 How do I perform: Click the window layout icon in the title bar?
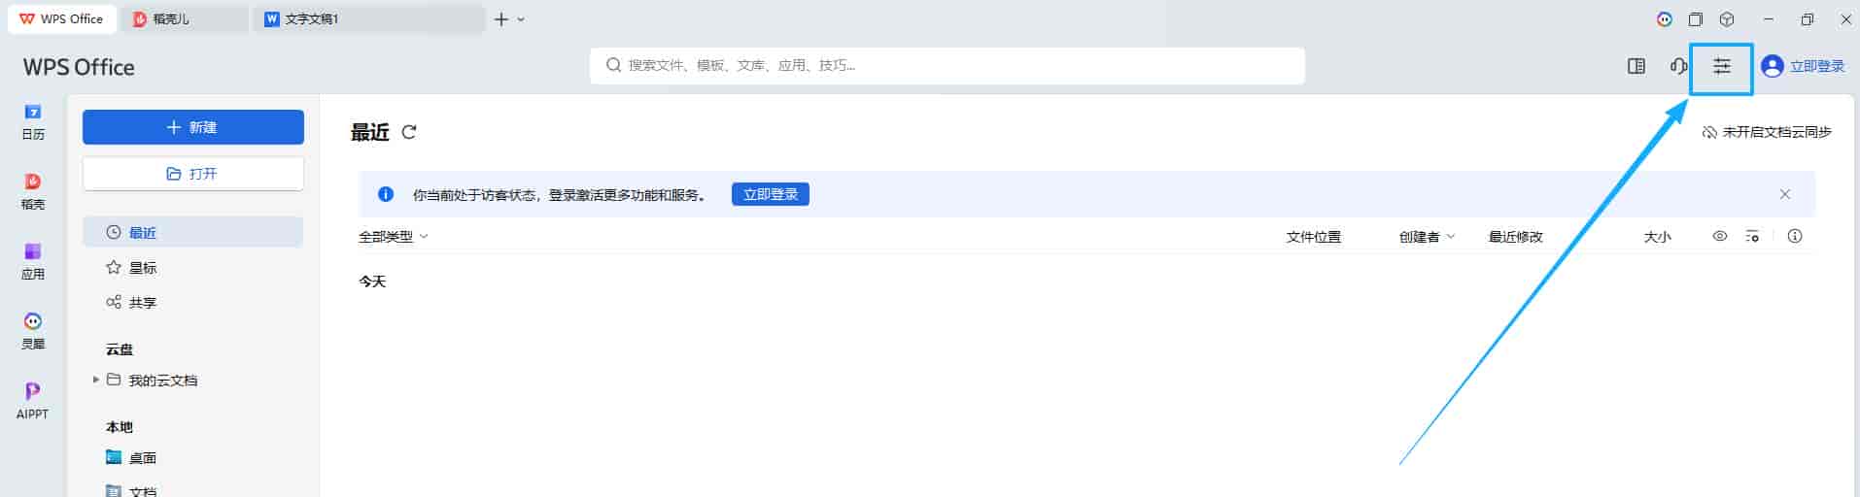coord(1696,19)
